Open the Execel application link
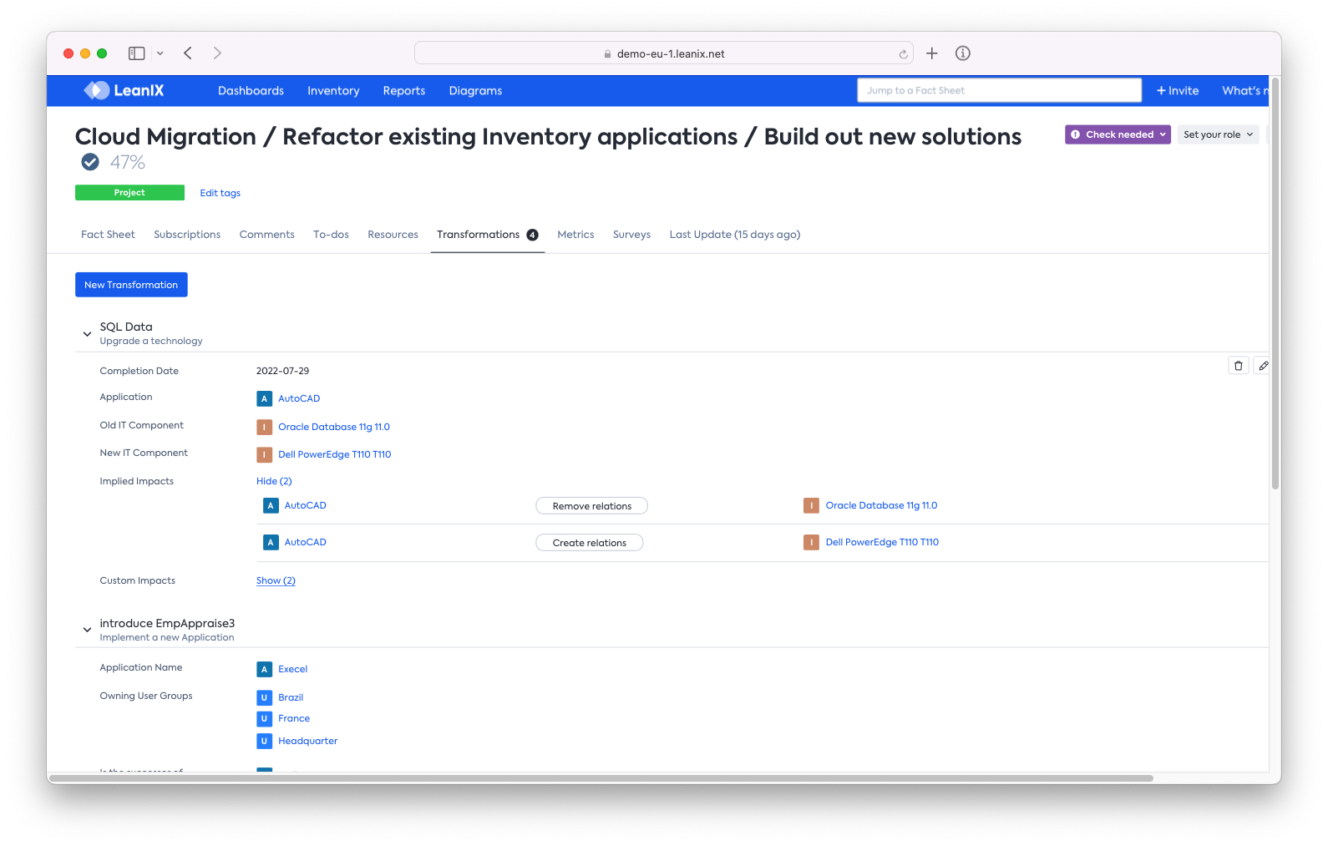 [292, 670]
